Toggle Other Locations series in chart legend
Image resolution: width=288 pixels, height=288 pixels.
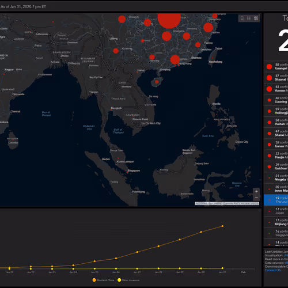[128, 280]
